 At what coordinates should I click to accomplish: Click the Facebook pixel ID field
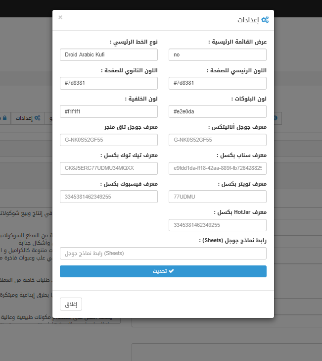click(x=108, y=197)
